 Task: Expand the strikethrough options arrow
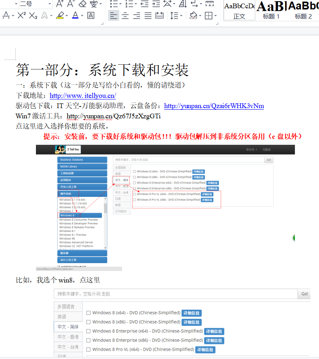[x=13, y=16]
